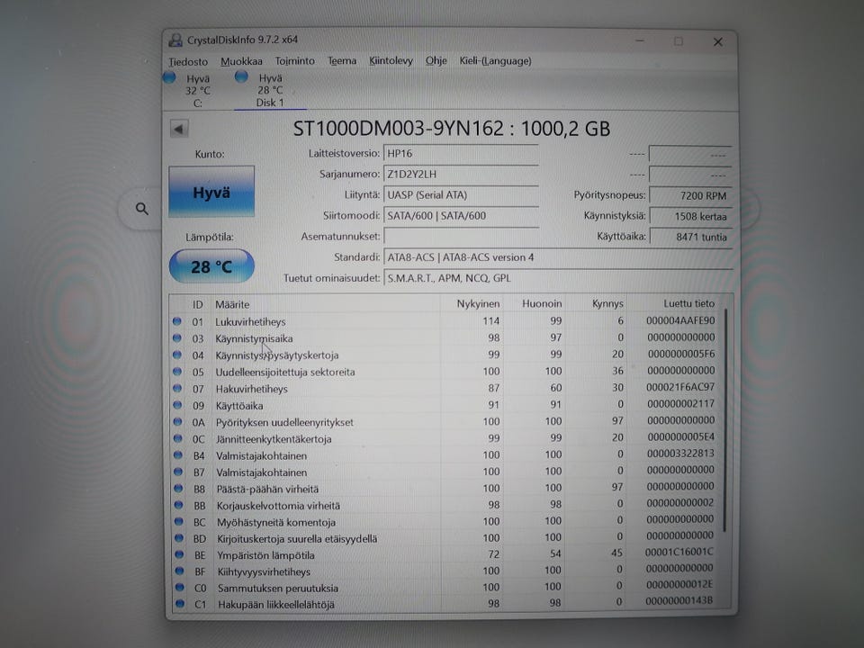Click the Laitteistoversio field HP16
The image size is (864, 648).
tap(461, 154)
